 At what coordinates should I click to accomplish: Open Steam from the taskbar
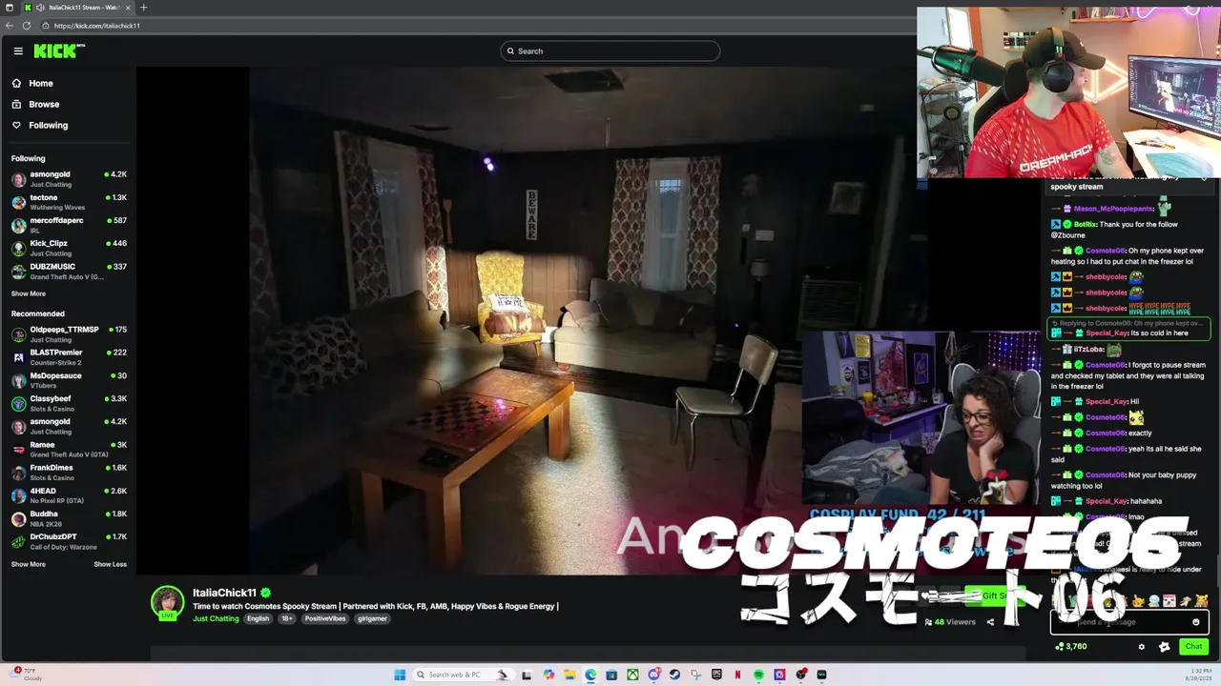tap(674, 675)
